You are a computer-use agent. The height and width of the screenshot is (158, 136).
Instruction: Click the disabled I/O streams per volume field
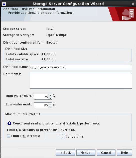(x=53, y=136)
